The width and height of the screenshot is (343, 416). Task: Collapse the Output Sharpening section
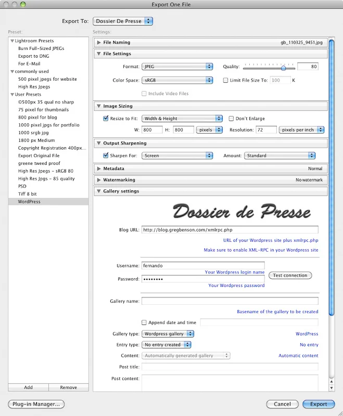point(99,144)
